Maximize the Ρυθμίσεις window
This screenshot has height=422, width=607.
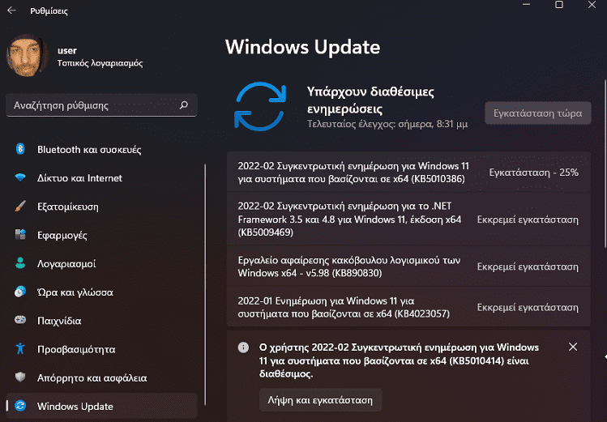pos(559,5)
